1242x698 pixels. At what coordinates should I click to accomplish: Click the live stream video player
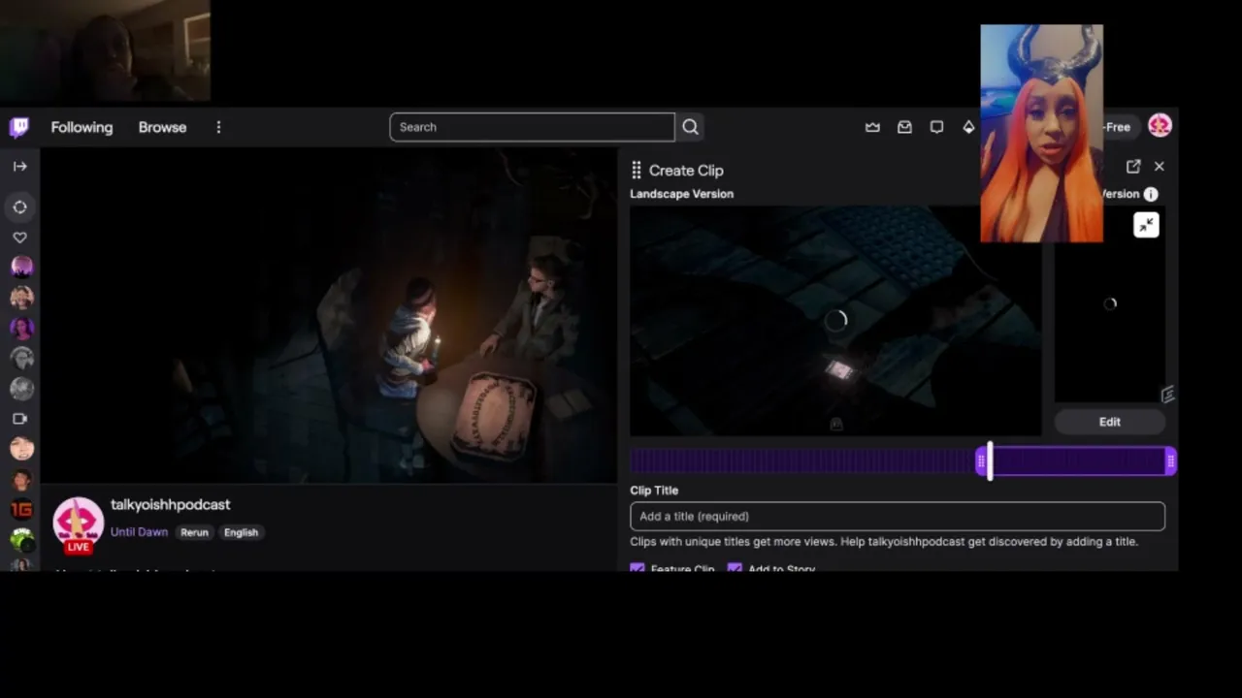(x=329, y=315)
